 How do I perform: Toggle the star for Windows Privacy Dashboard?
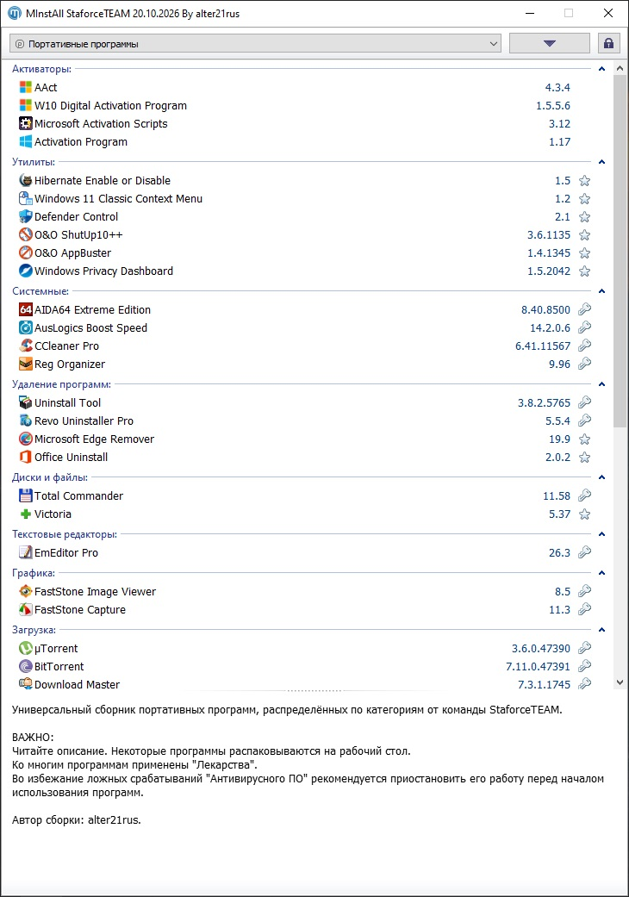584,271
